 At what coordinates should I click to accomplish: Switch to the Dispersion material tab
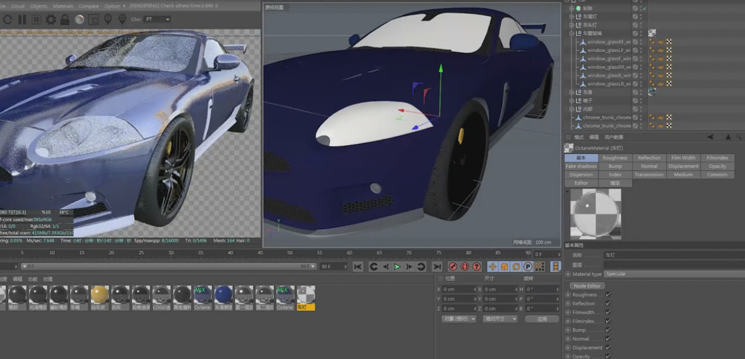point(581,175)
